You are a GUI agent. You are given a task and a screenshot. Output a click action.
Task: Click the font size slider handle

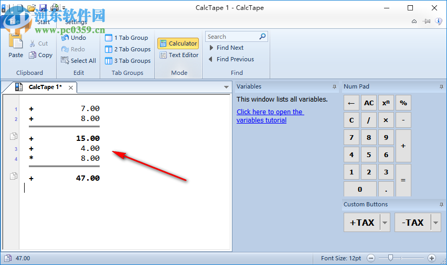point(390,258)
